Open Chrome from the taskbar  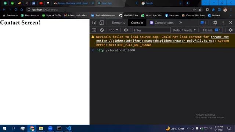(32, 128)
